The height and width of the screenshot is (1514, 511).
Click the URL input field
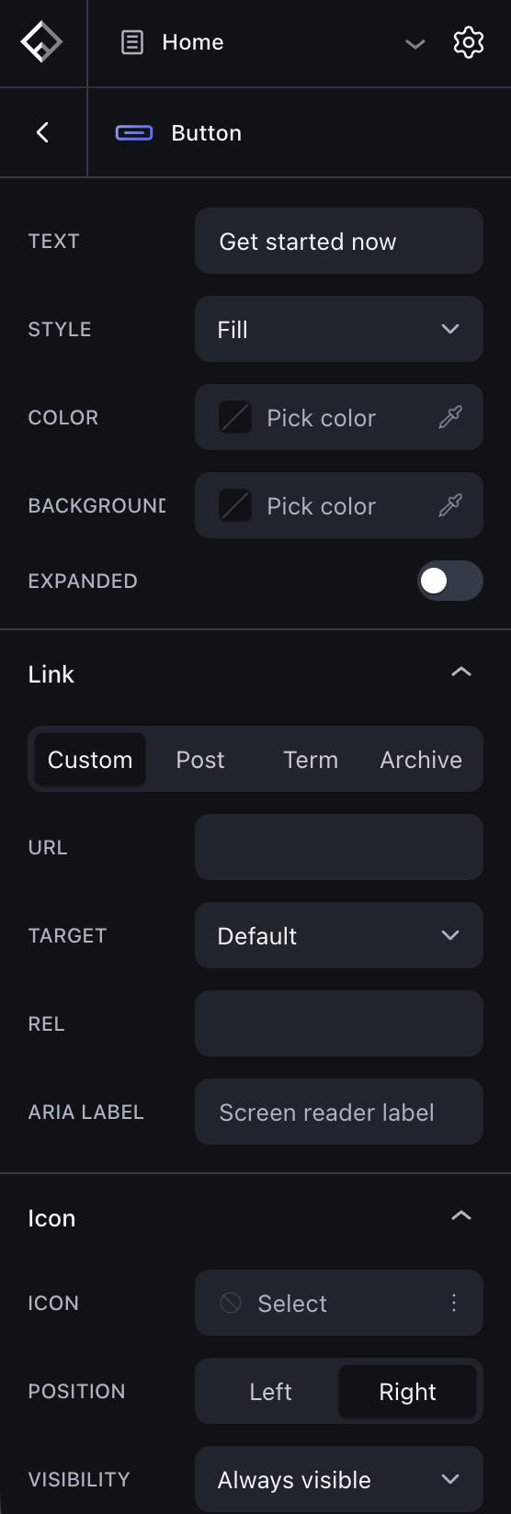(339, 847)
